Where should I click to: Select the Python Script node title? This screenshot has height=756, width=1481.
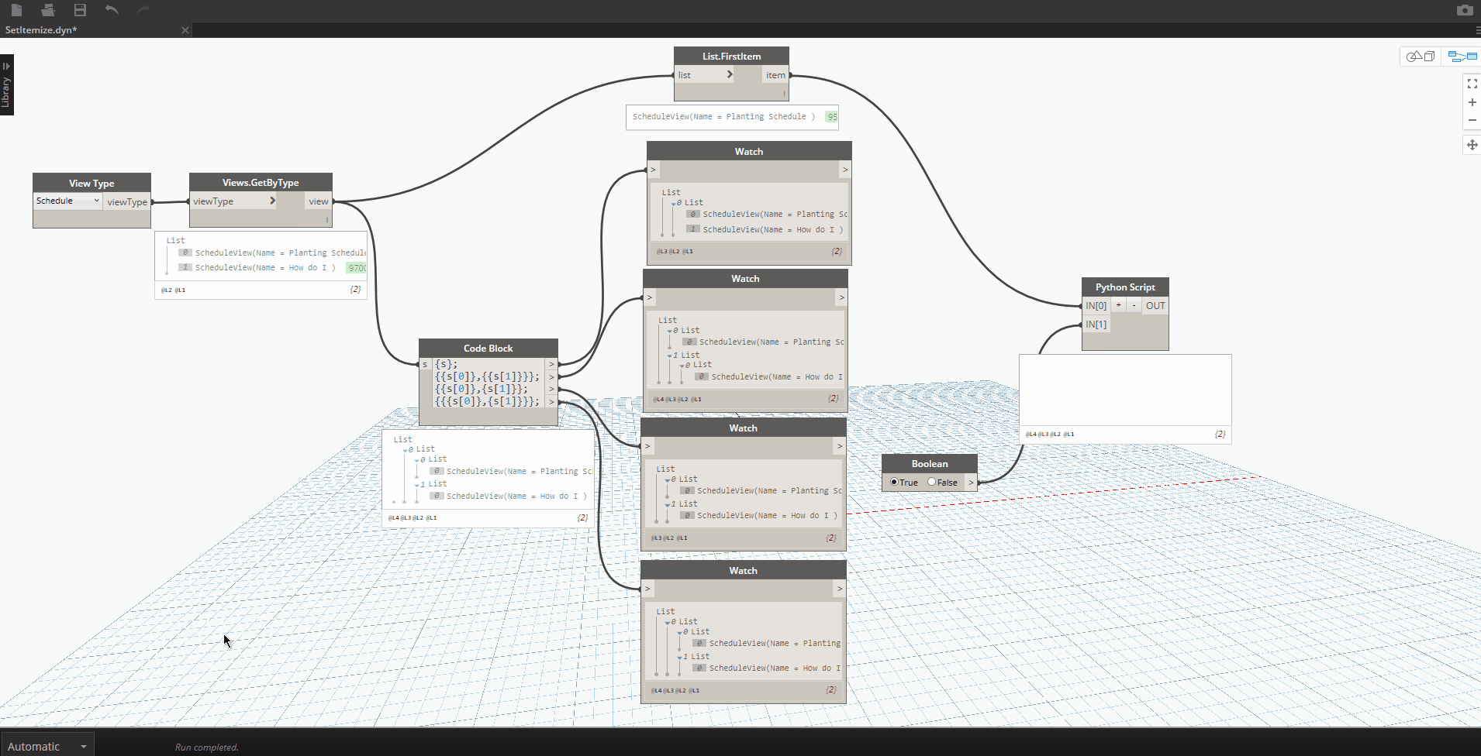click(1125, 287)
